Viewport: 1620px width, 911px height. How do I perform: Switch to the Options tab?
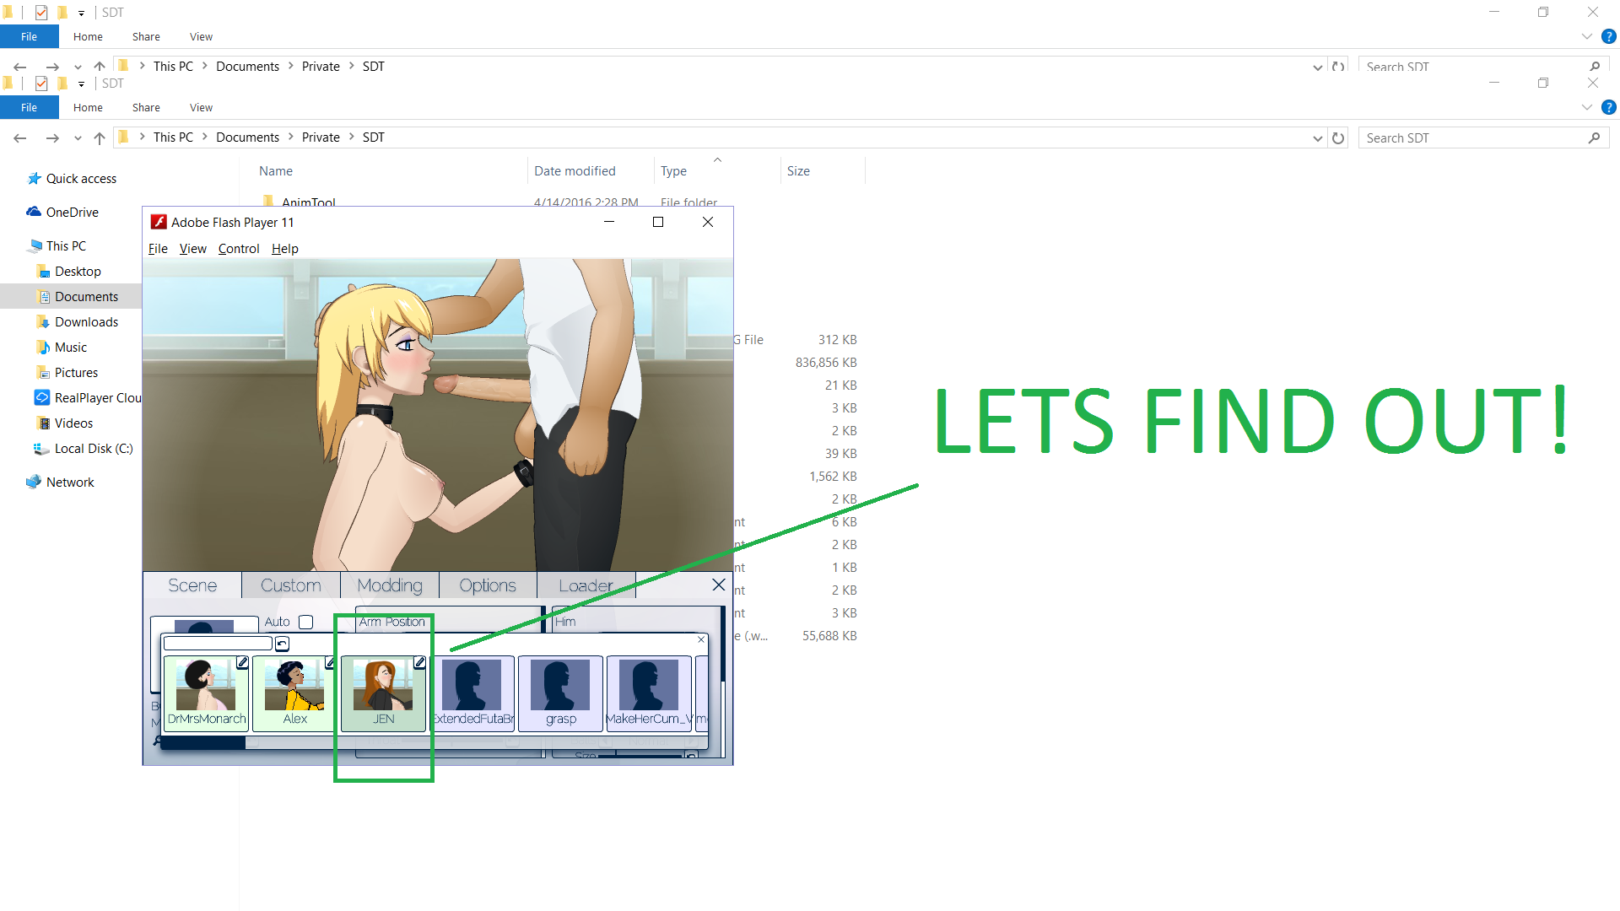click(488, 585)
